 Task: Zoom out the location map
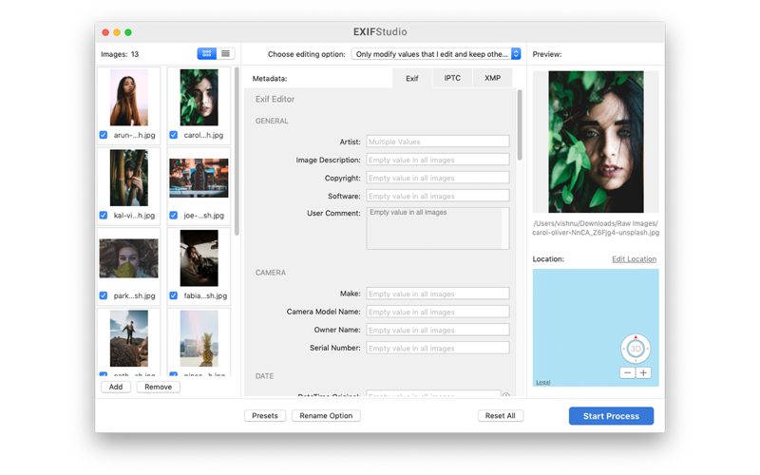[x=627, y=372]
